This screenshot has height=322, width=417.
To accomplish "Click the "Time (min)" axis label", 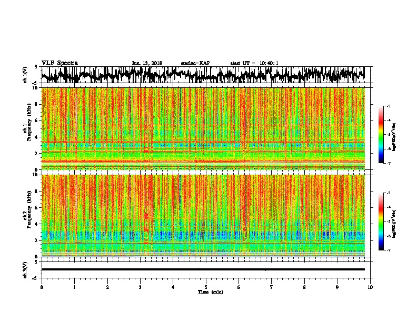I will [211, 292].
